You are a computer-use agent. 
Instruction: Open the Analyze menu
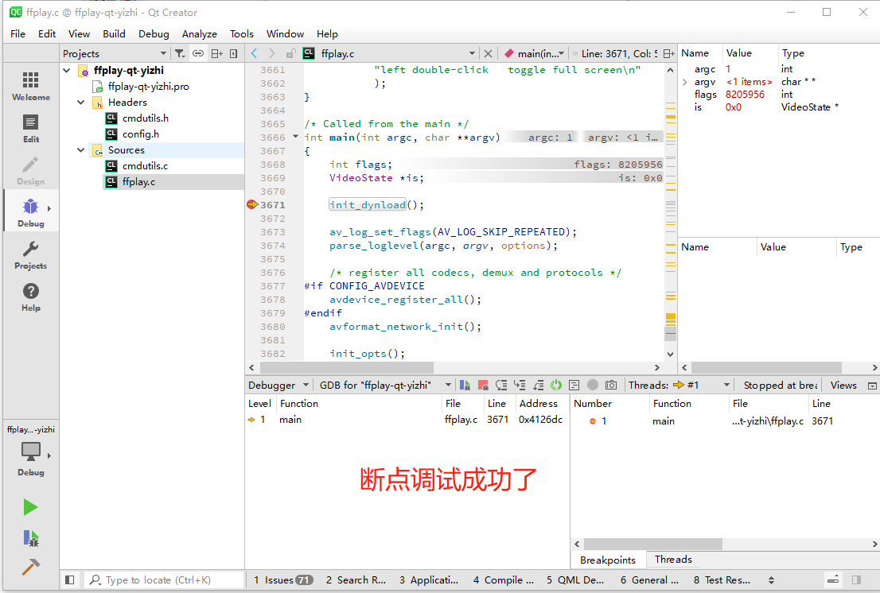199,34
